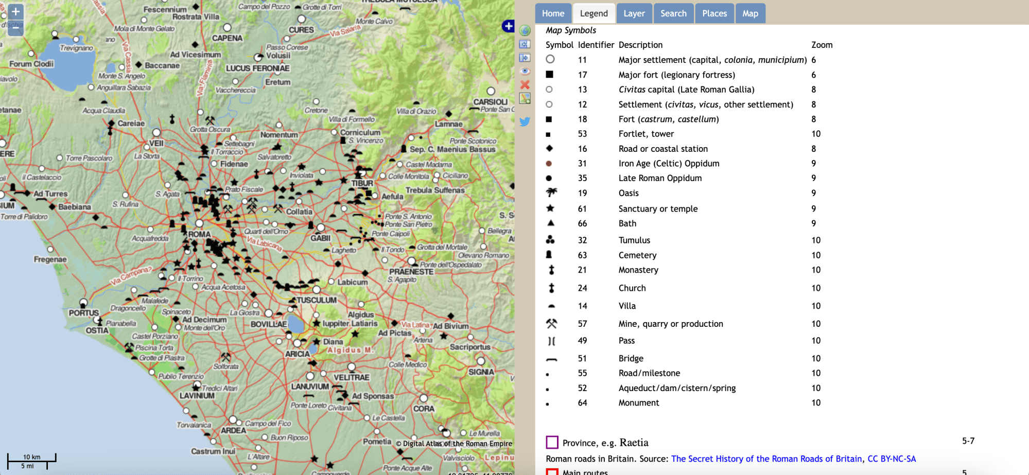The width and height of the screenshot is (1029, 475).
Task: Toggle visibility with the eye icon
Action: point(525,71)
